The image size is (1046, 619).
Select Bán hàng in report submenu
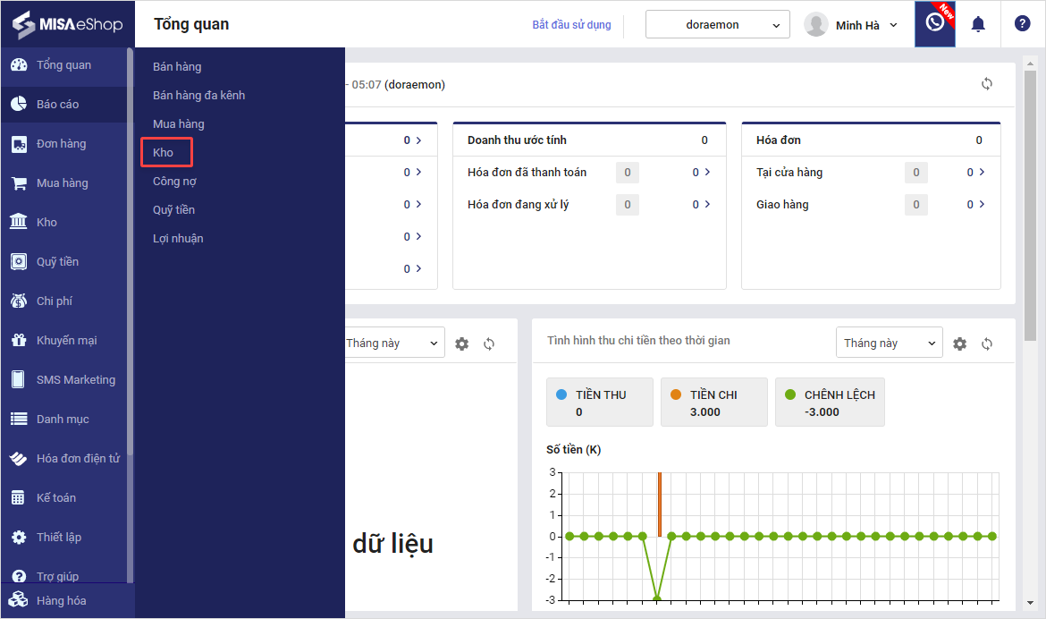177,67
